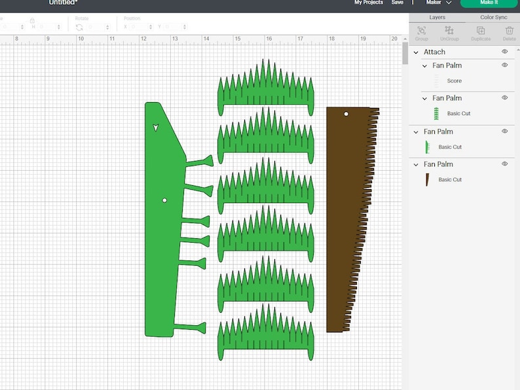The image size is (520, 390).
Task: Select the Score layer thumbnail
Action: 436,81
